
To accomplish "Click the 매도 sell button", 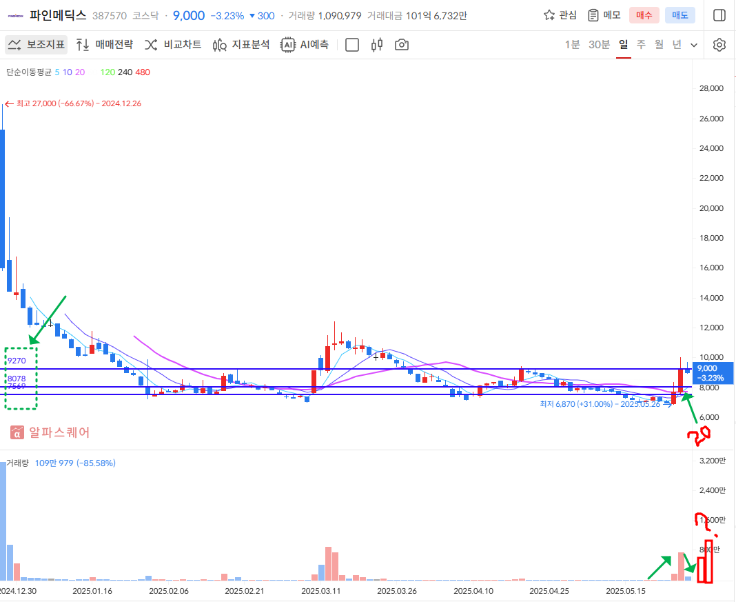I will [679, 15].
